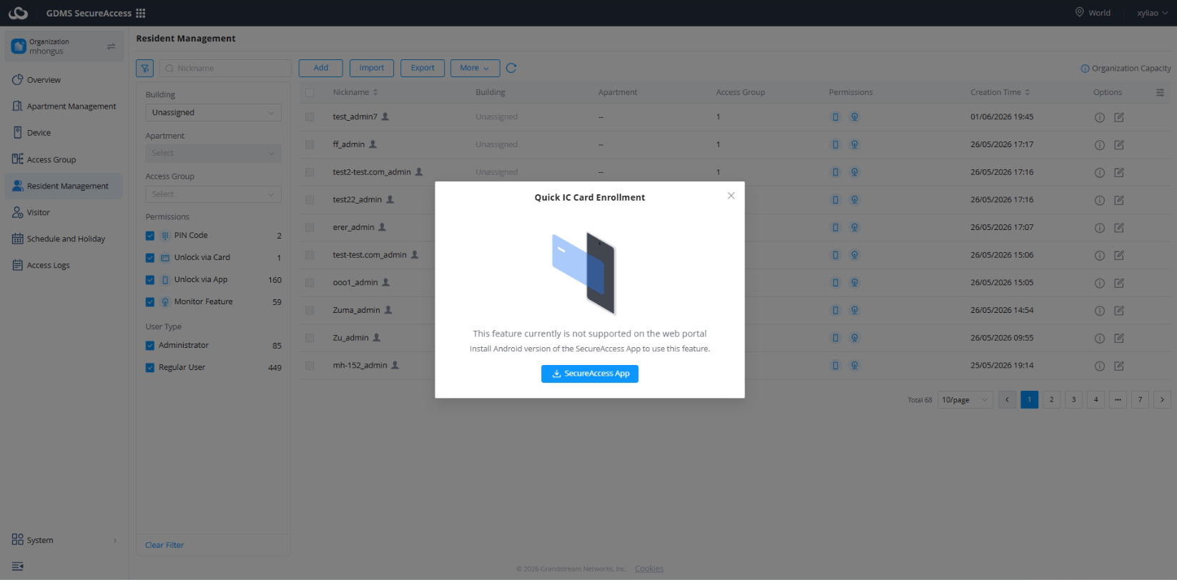Go to the next page arrow

coord(1162,399)
